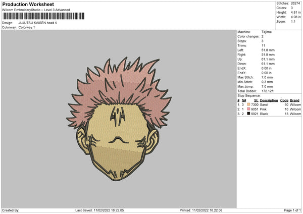Click the 'Down:' label
The height and width of the screenshot is (214, 303).
[242, 64]
